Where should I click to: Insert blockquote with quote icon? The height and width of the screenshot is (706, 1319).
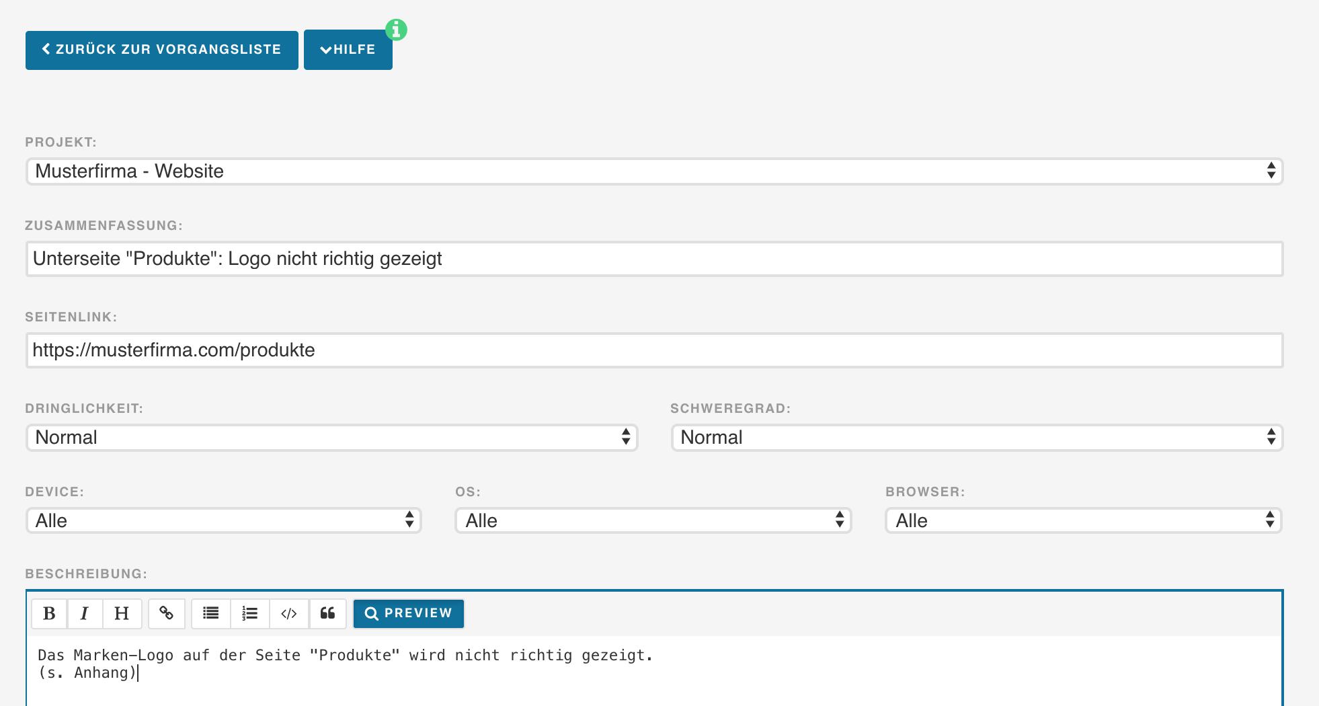[x=327, y=613]
